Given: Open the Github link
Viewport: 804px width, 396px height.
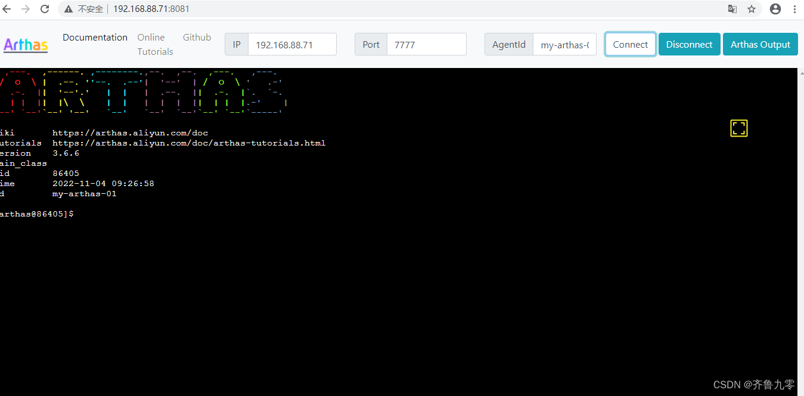Looking at the screenshot, I should [197, 37].
